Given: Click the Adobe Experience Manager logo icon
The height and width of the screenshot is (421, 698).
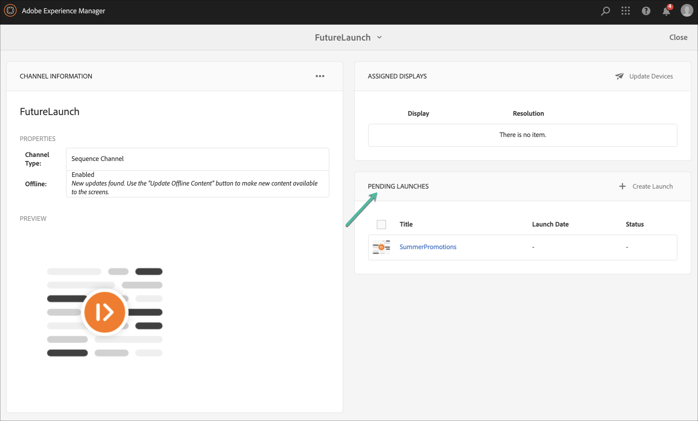Looking at the screenshot, I should click(x=10, y=11).
